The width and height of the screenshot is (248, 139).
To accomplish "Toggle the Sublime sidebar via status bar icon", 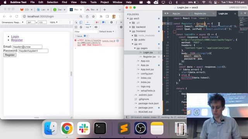I will pyautogui.click(x=127, y=117).
